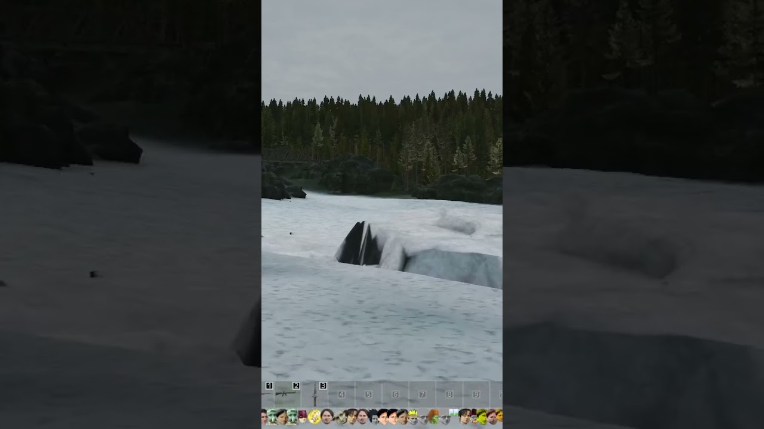Select empty hotbar slot 7
The width and height of the screenshot is (764, 429).
pyautogui.click(x=423, y=394)
